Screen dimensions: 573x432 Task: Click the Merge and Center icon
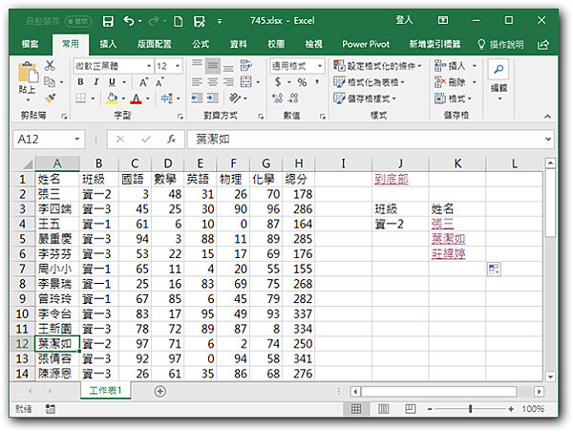[x=246, y=82]
